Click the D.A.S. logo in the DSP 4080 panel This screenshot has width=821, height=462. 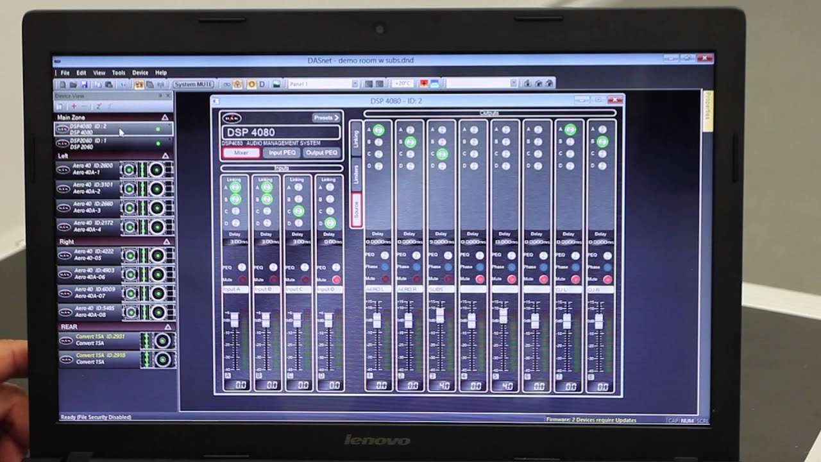click(232, 117)
